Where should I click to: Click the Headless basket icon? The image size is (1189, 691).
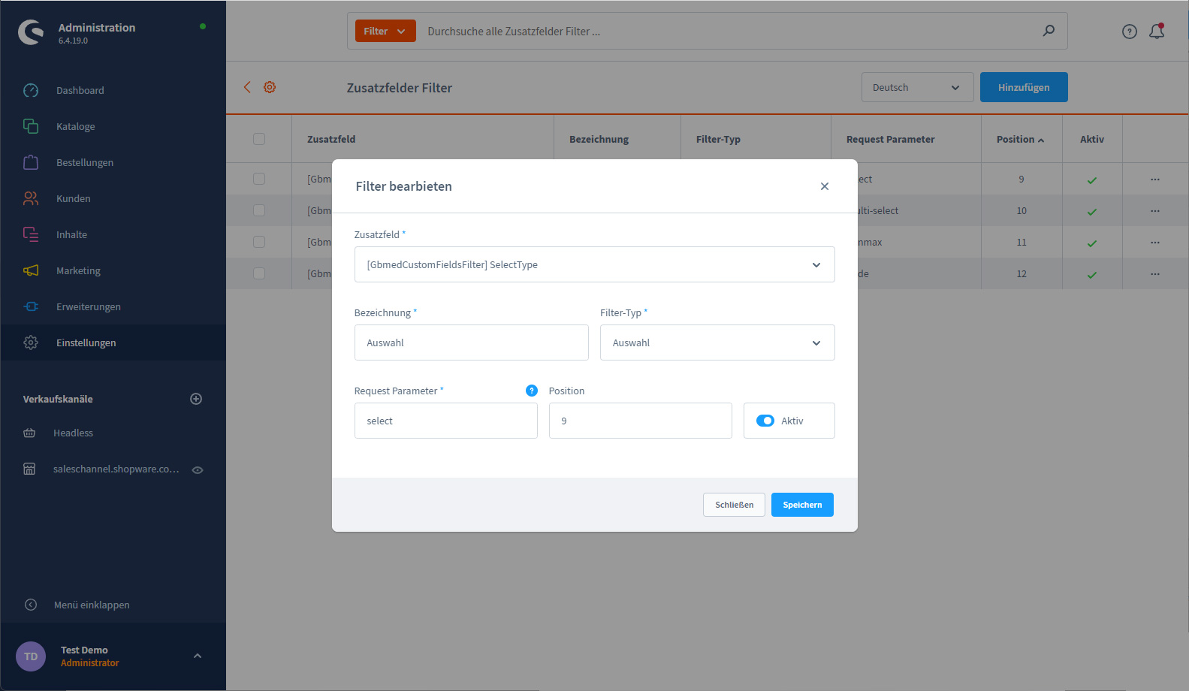29,433
